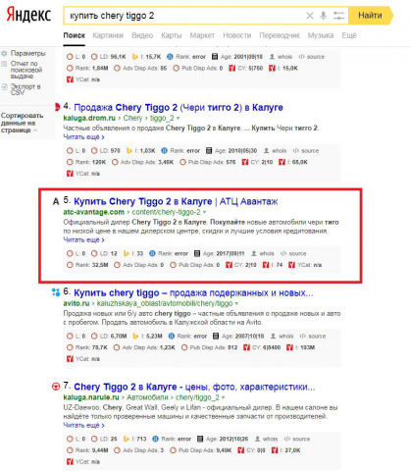
Task: Expand dropdown arrow next to atc-avantage.com path
Action: click(x=204, y=212)
